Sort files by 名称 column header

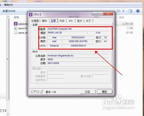point(16,17)
